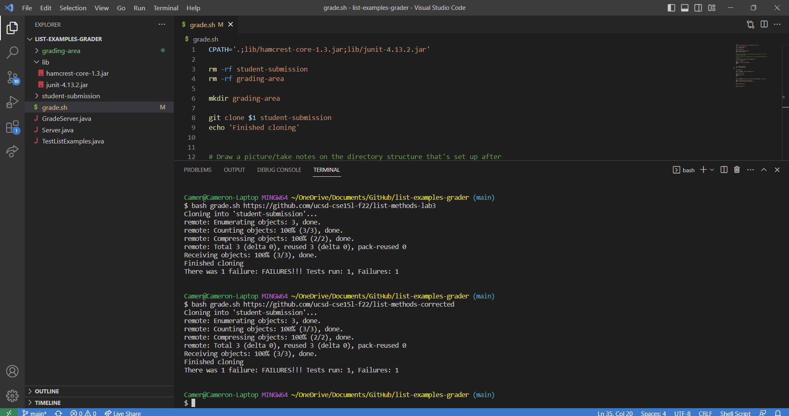Viewport: 789px width, 416px height.
Task: Open Source Control view showing 10 changes
Action: [x=12, y=78]
